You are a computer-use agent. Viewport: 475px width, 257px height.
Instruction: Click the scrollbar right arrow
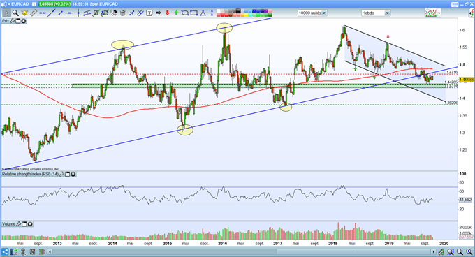[x=434, y=251]
